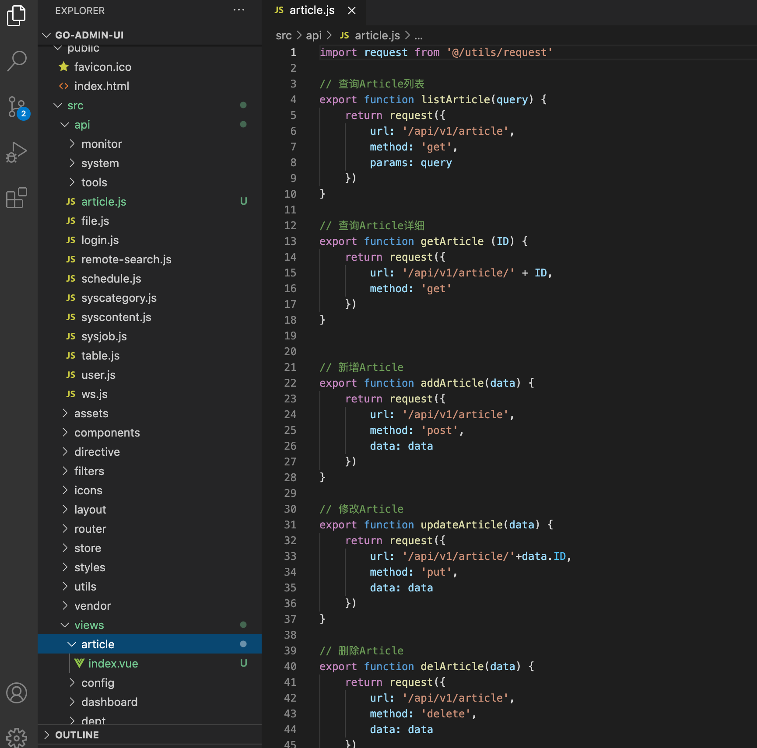The width and height of the screenshot is (757, 748).
Task: Open schedule.js in the explorer
Action: pos(150,279)
